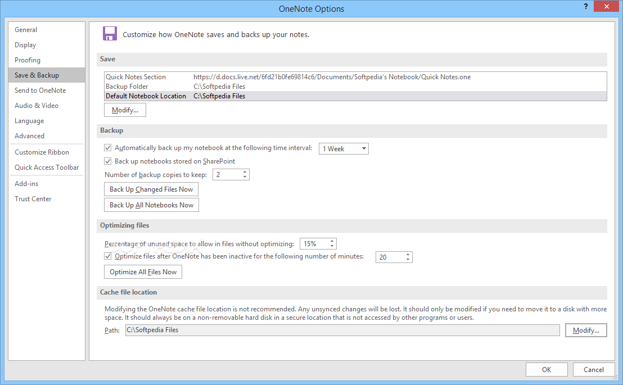Screen dimensions: 623x385
Task: Click the purple floppy disk save icon
Action: (x=110, y=34)
